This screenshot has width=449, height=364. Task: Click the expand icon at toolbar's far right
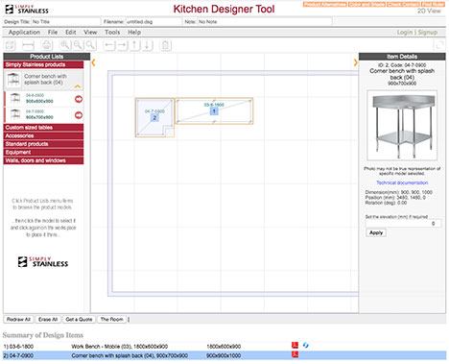439,45
